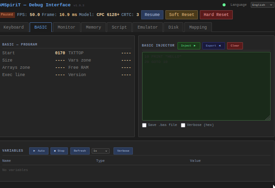Focus the BASIC injector code text area

click(206, 86)
